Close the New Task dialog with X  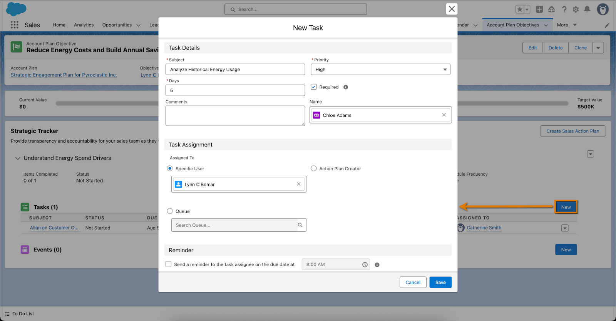452,8
